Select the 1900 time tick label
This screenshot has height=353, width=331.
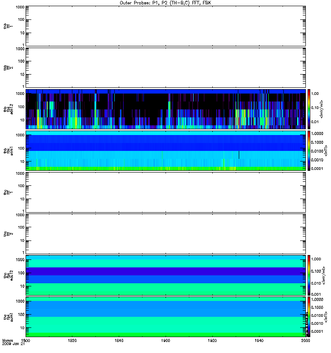pos(166,341)
